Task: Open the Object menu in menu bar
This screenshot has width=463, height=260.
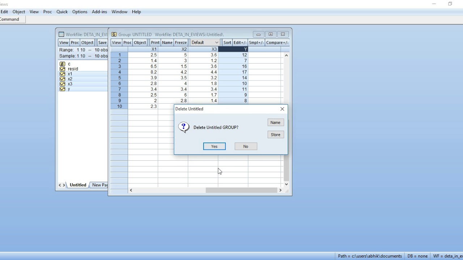Action: [19, 12]
